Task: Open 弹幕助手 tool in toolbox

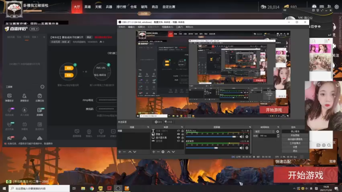Action: click(9, 97)
